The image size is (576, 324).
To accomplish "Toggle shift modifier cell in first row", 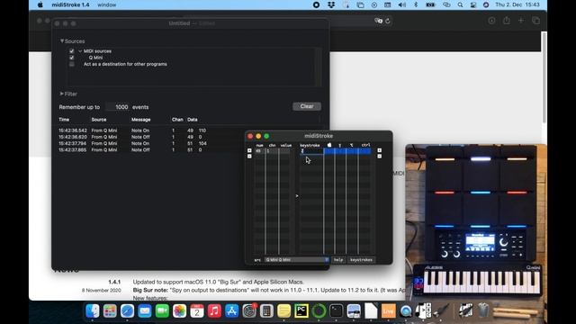I will click(340, 151).
